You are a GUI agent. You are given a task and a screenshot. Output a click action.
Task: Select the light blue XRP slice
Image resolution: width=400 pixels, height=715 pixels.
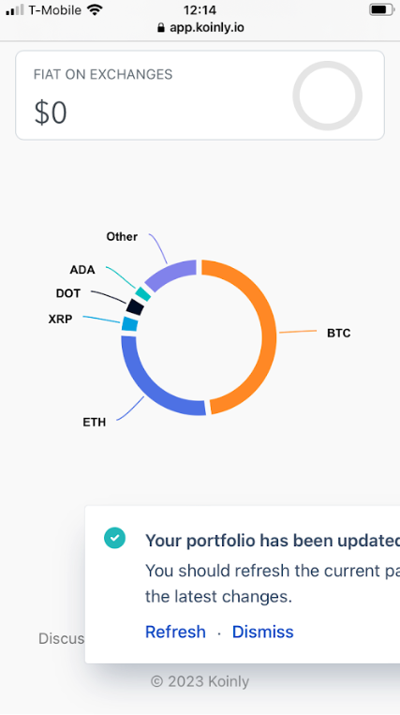[130, 323]
